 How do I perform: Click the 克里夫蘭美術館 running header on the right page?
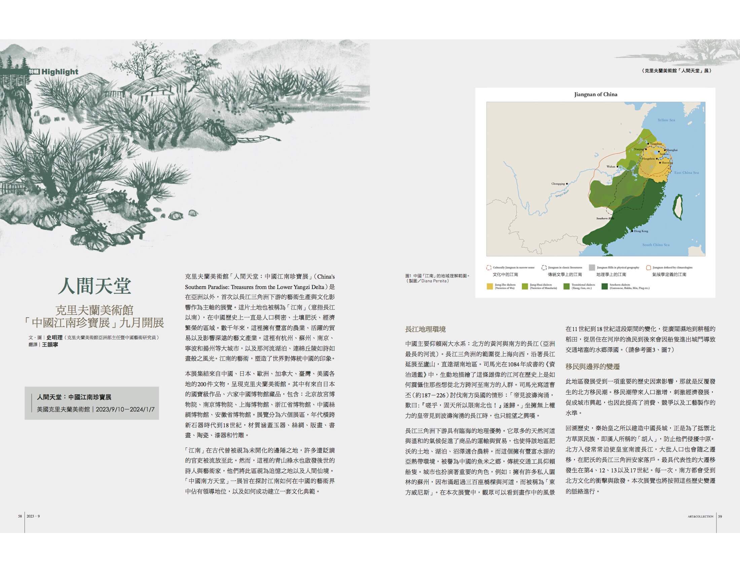pos(676,71)
